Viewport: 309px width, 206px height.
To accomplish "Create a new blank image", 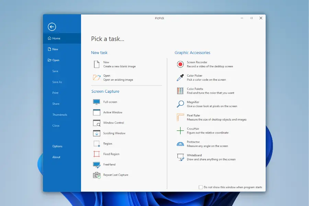I will point(97,64).
